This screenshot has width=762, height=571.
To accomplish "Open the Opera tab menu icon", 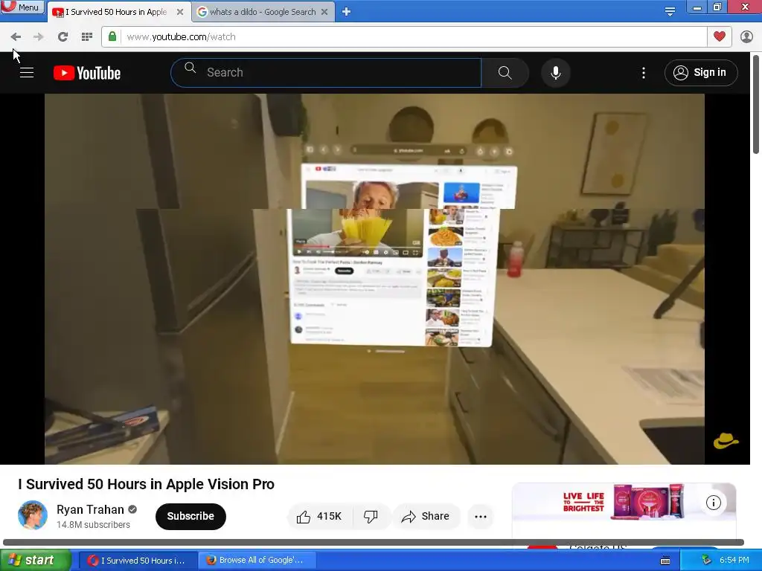I will click(670, 12).
